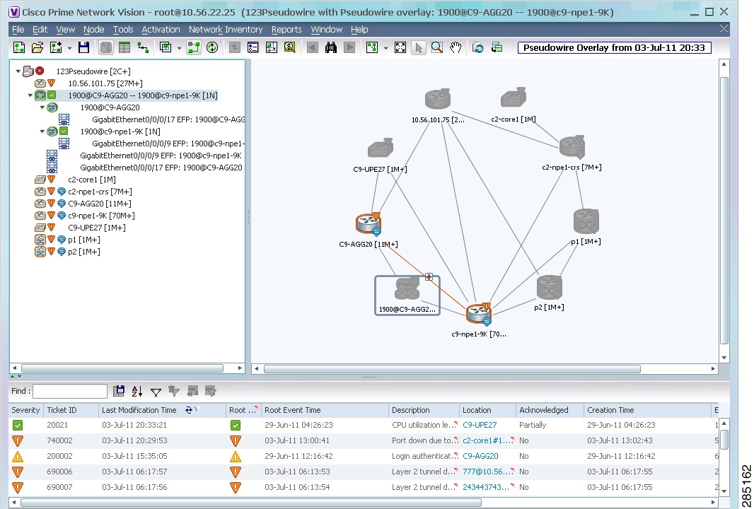The image size is (754, 509).
Task: Select the C9-UPE27 device icon on the map
Action: click(x=381, y=148)
